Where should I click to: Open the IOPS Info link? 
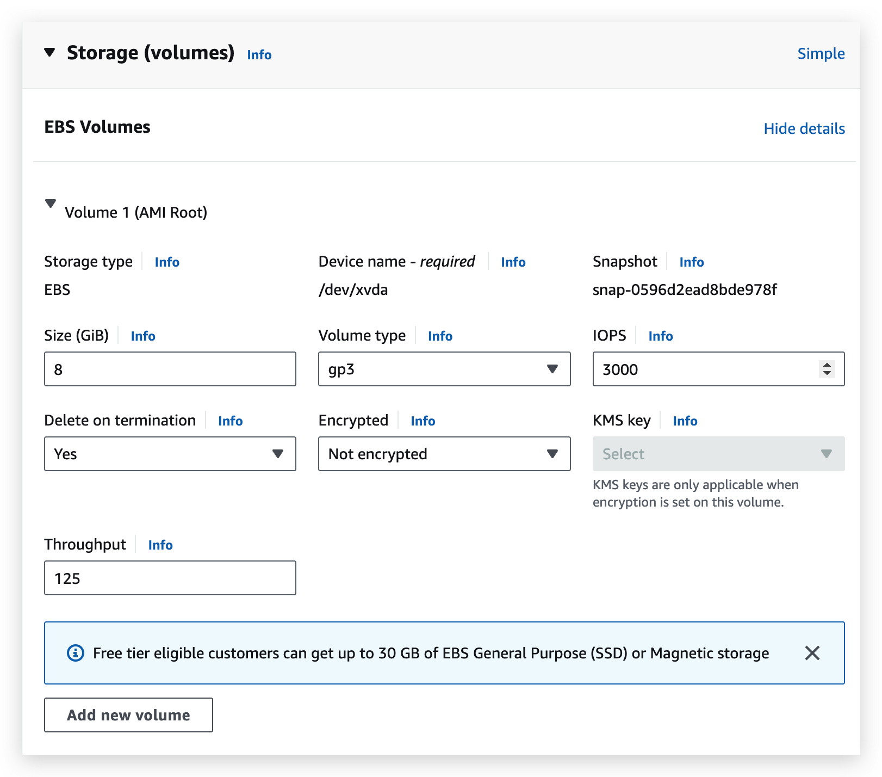660,336
